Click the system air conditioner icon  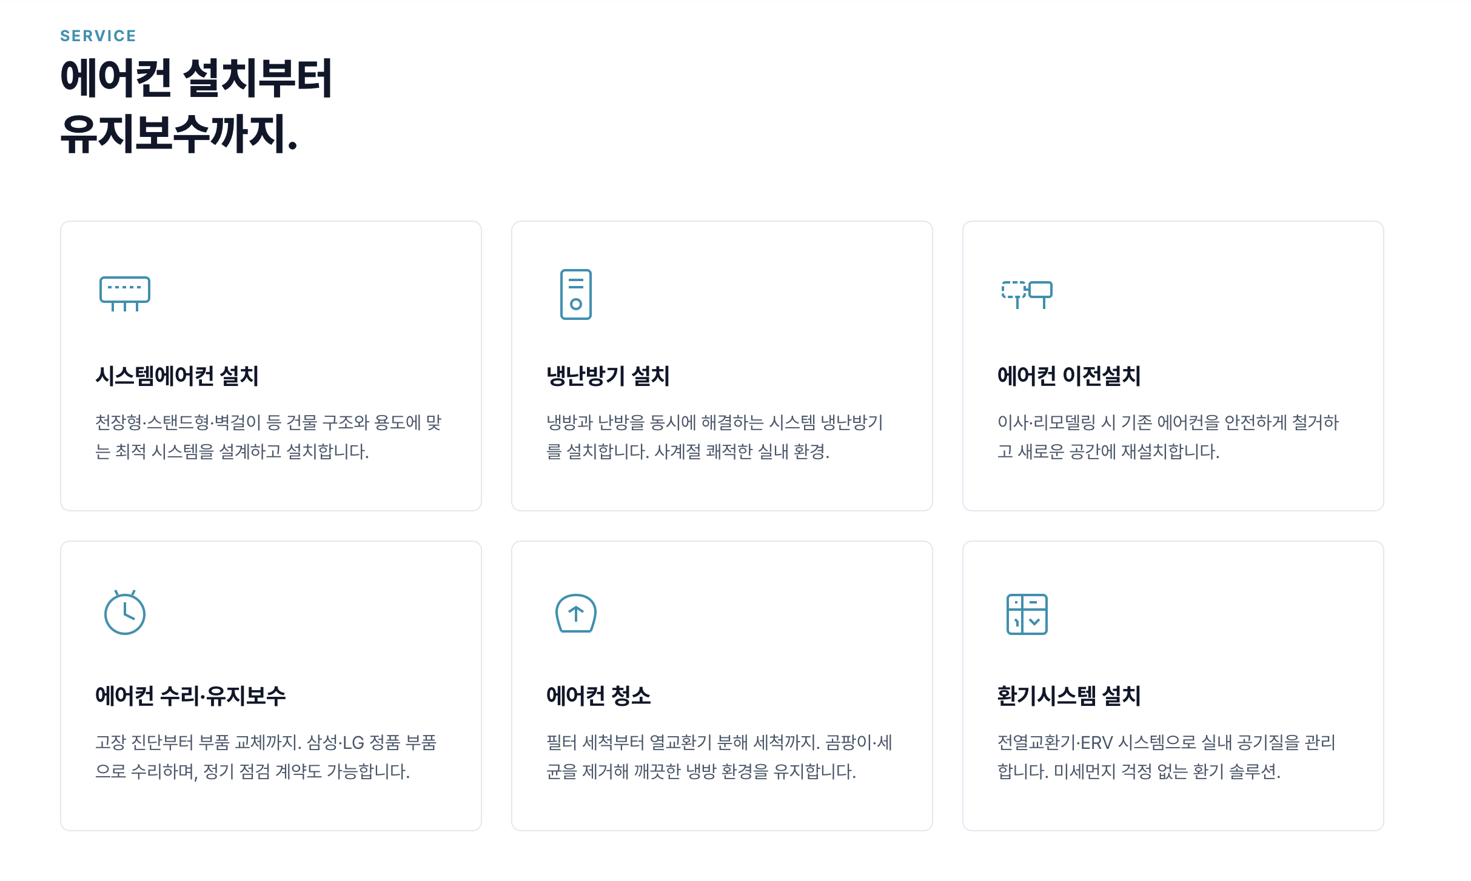click(124, 294)
